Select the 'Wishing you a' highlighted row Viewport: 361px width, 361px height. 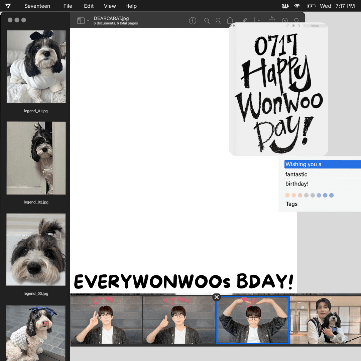323,164
